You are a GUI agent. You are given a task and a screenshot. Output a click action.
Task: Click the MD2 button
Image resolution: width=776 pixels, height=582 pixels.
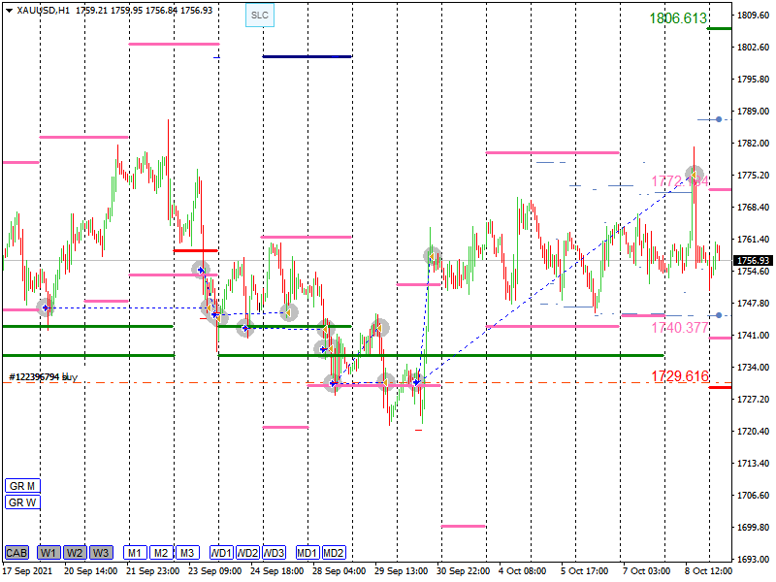334,552
